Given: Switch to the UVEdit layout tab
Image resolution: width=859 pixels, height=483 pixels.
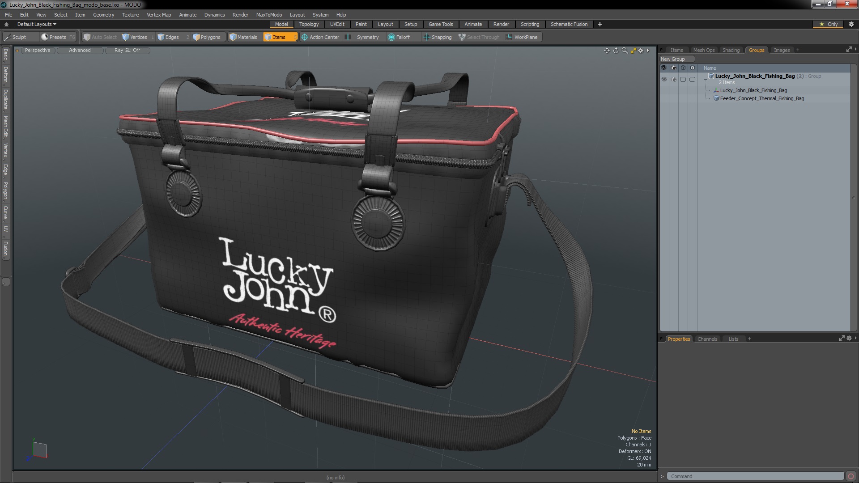Looking at the screenshot, I should click(337, 24).
